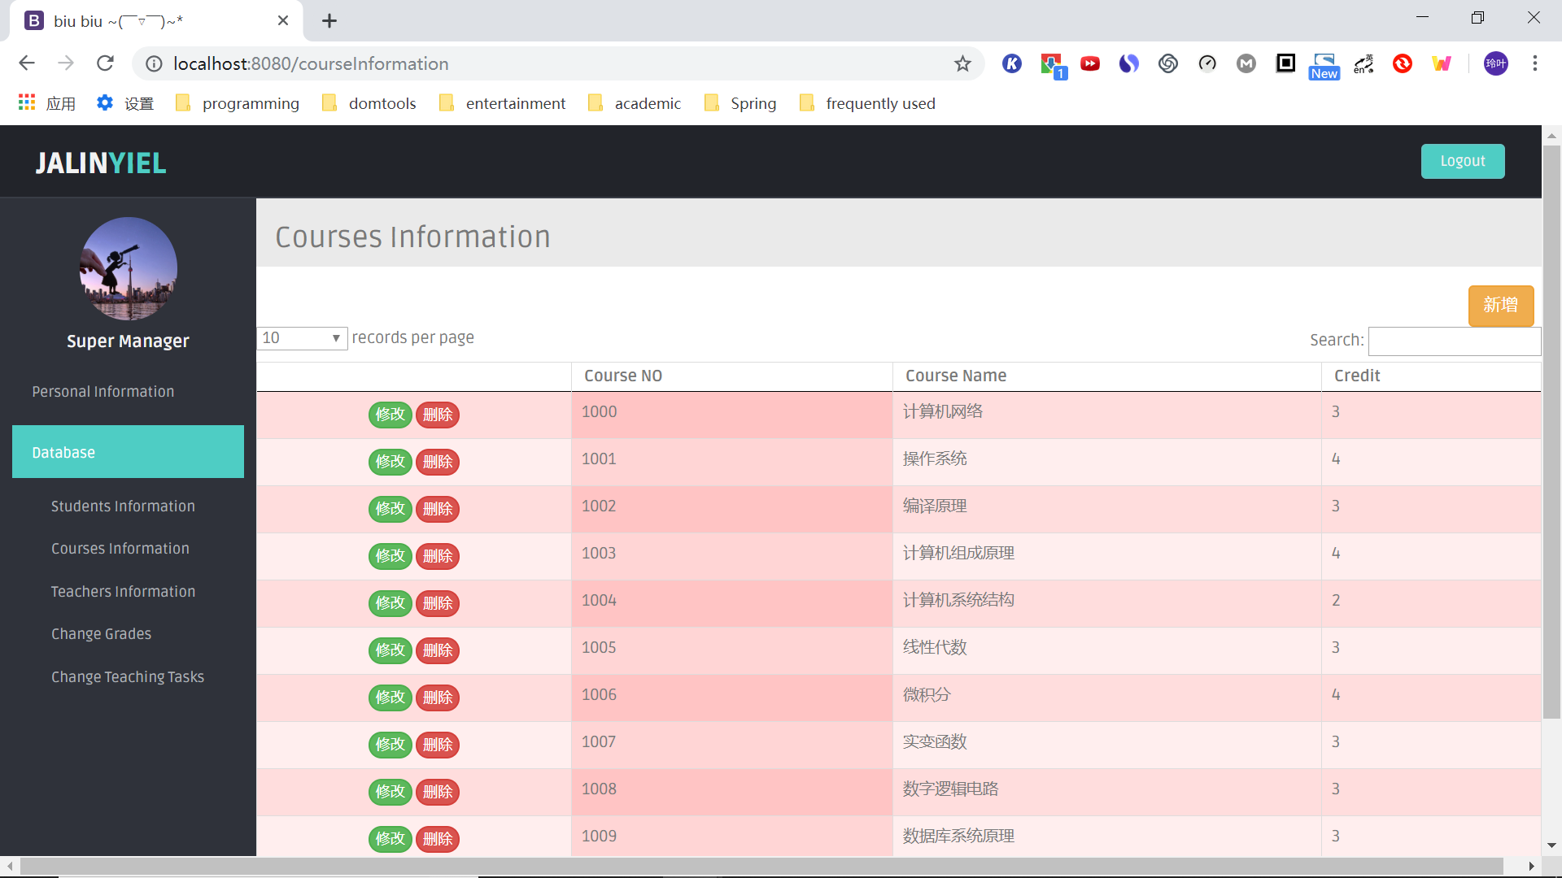Click the 修改 button for course 1000

390,415
